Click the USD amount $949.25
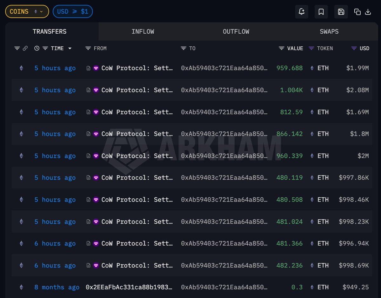The width and height of the screenshot is (381, 298). (x=356, y=287)
